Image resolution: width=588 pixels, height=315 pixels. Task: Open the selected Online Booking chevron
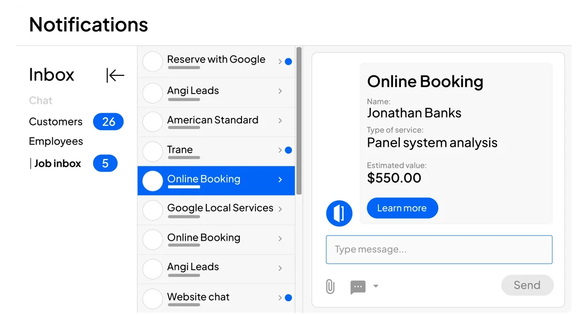(x=280, y=180)
